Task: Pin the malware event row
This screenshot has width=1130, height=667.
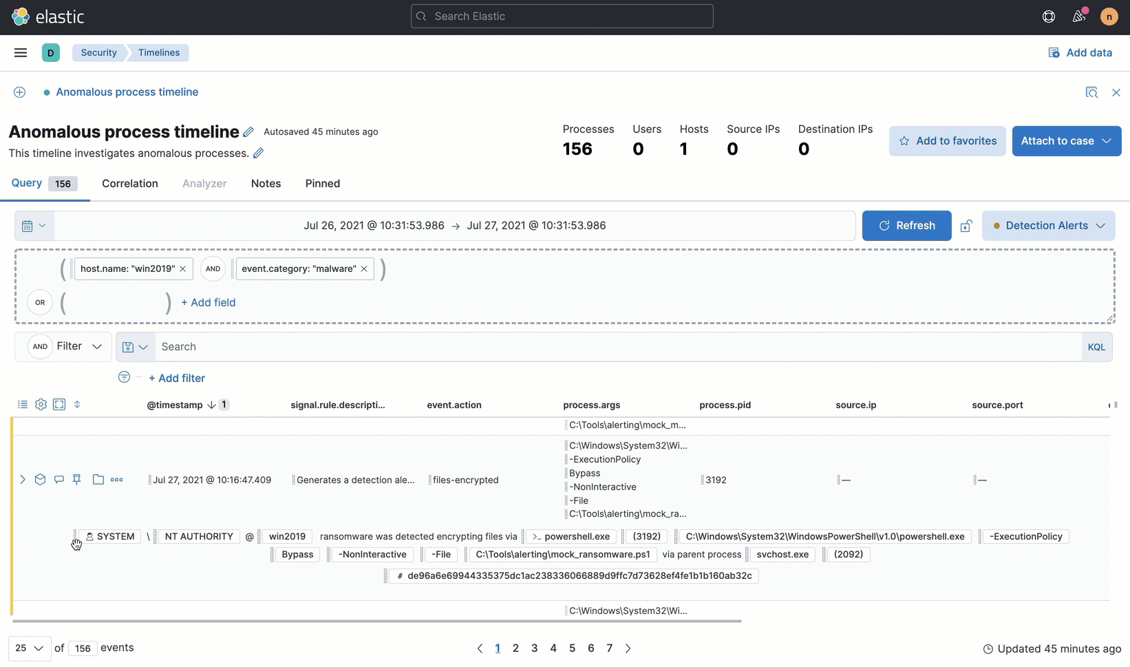Action: (x=76, y=480)
